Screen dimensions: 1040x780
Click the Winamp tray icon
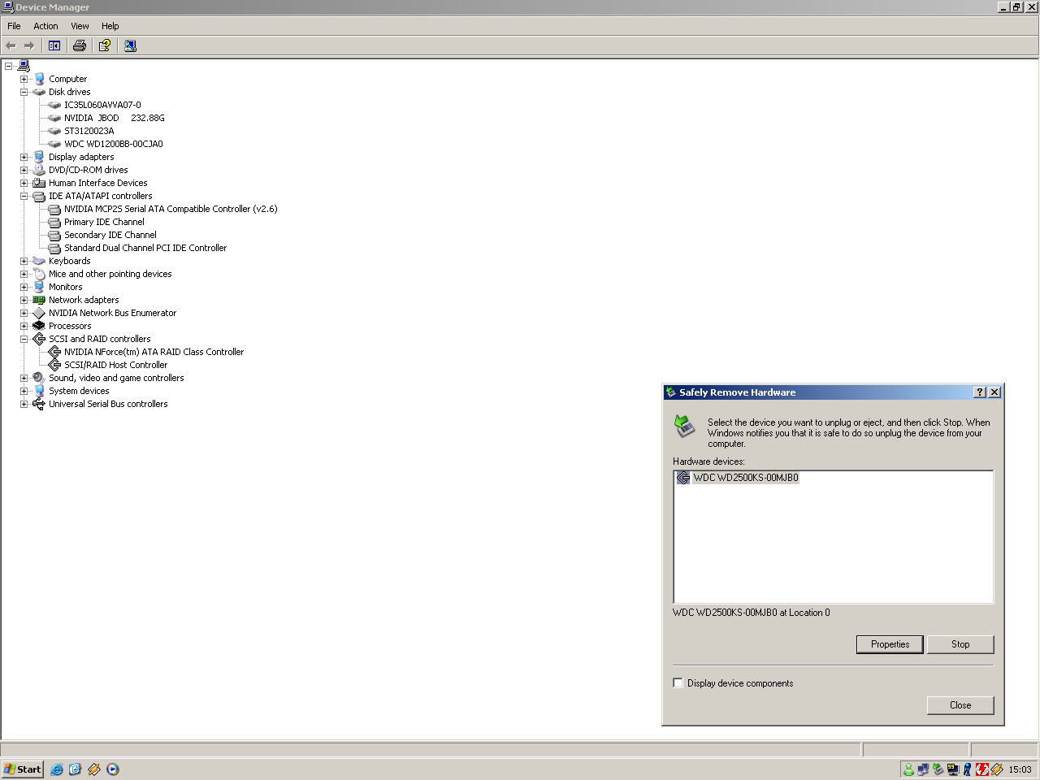tap(996, 769)
